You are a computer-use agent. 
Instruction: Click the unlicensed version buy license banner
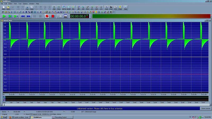tap(100, 108)
